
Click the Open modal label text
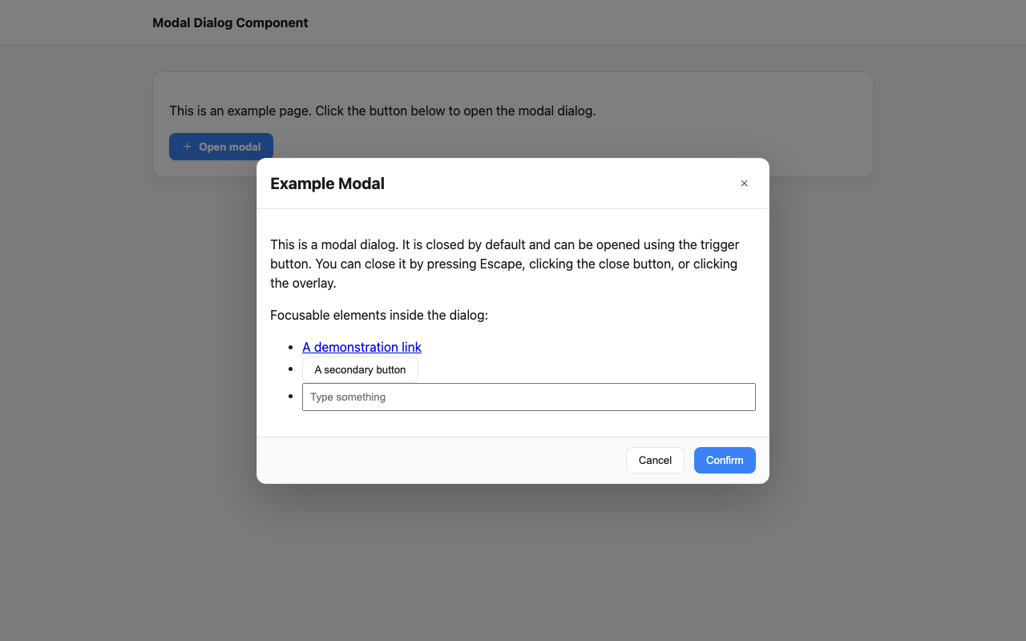[229, 147]
